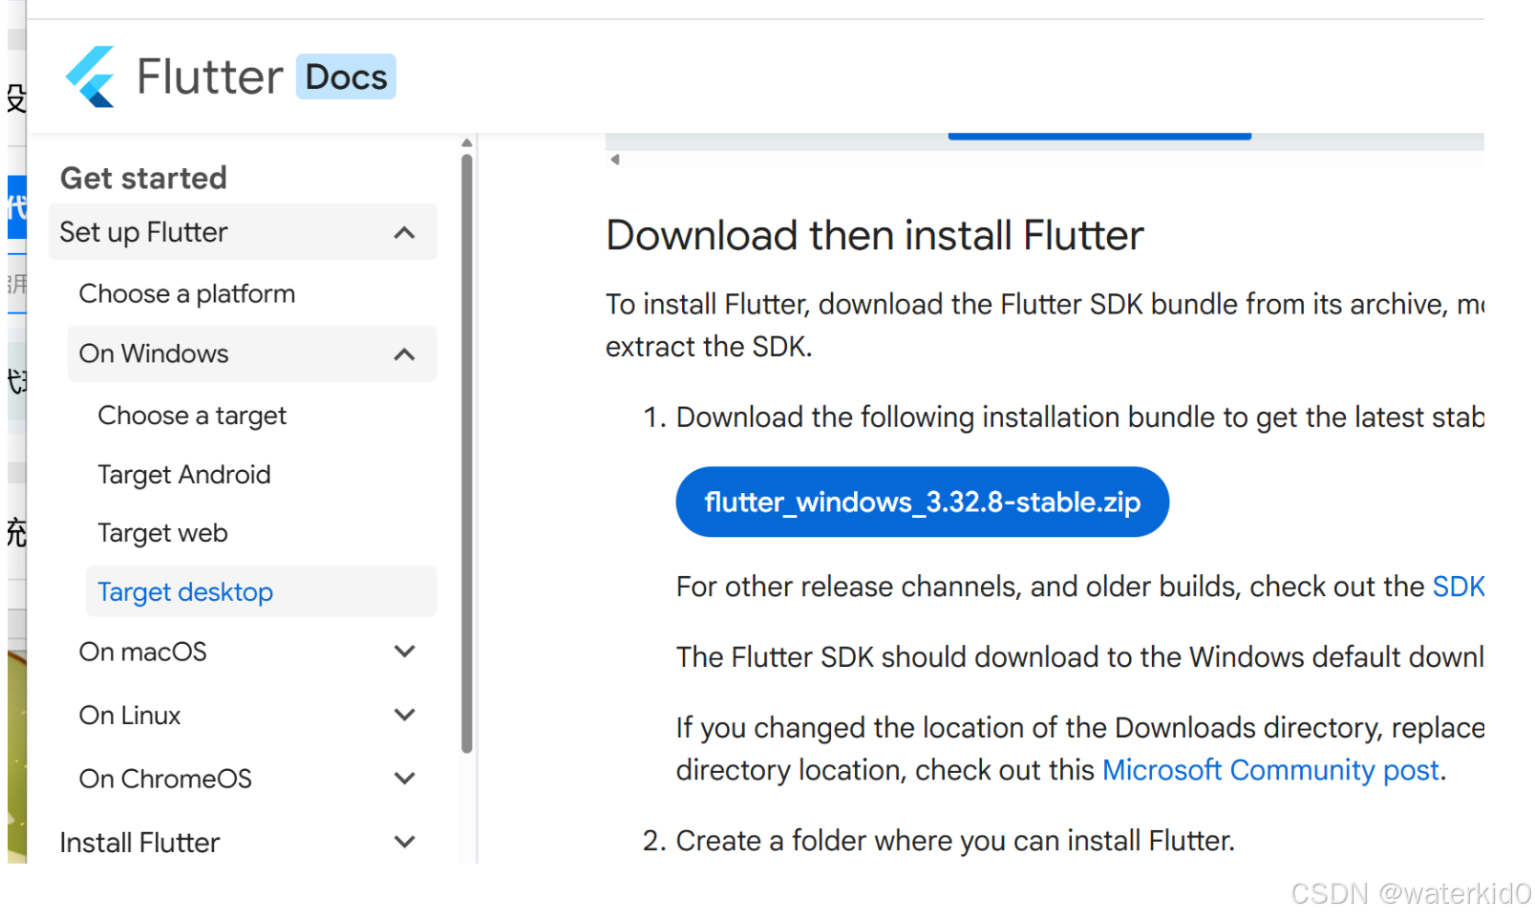Viewport: 1535px width, 920px height.
Task: Download flutter_windows_3.32.8-stable.zip
Action: [x=922, y=503]
